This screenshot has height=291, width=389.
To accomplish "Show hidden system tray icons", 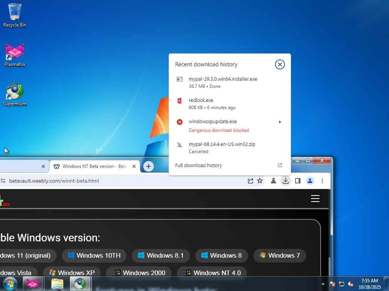I will coord(323,284).
